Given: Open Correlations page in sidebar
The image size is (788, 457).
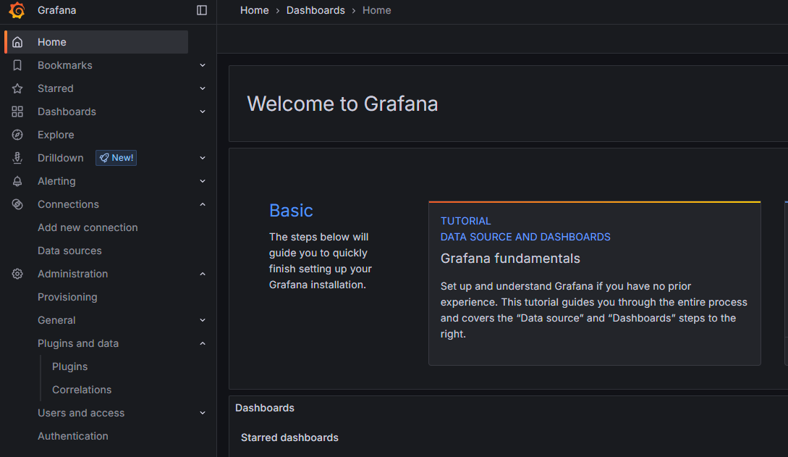Looking at the screenshot, I should (x=82, y=390).
